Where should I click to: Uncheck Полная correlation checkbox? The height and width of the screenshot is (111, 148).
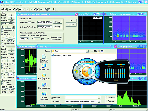2,82
